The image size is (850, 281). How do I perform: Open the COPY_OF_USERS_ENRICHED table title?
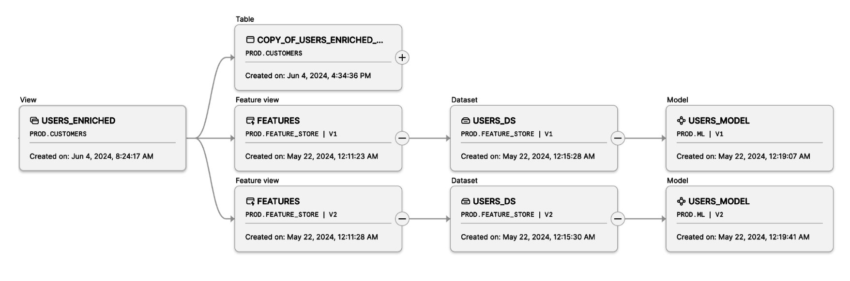click(x=320, y=40)
